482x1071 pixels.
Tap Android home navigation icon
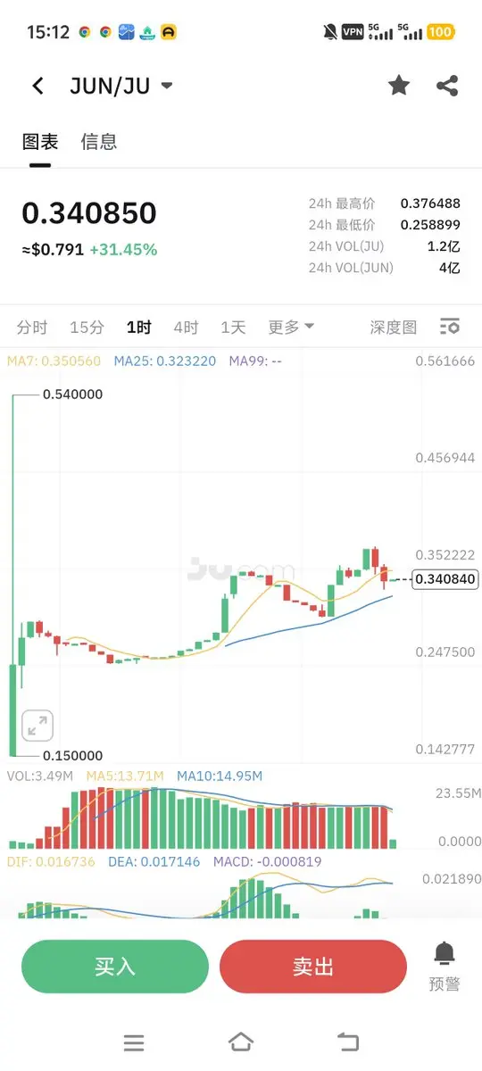[x=241, y=1042]
